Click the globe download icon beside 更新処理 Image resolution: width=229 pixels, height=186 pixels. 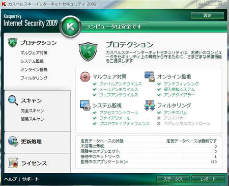13,141
